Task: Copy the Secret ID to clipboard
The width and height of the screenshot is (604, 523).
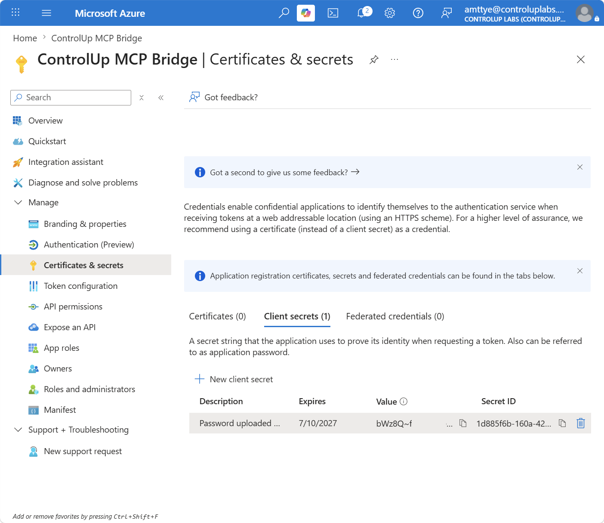Action: pyautogui.click(x=562, y=423)
